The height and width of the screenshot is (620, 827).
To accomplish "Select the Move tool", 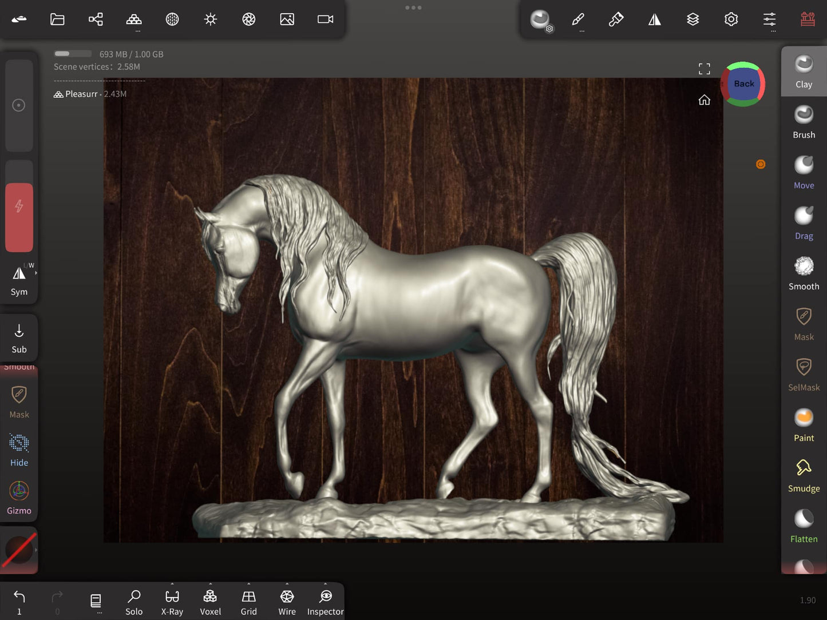I will [804, 172].
